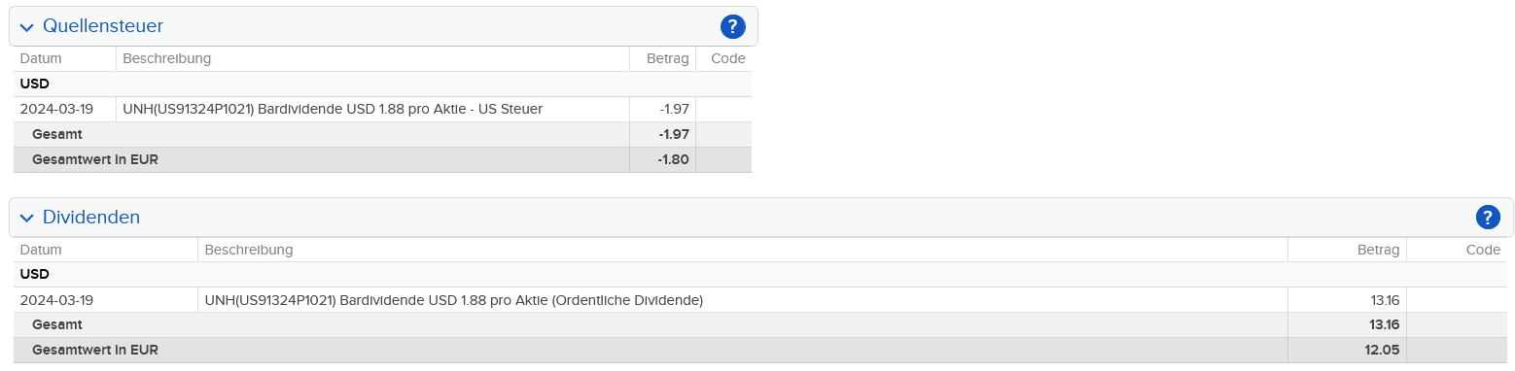
Task: Select Beschreibung column header in Dividenden table
Action: [x=249, y=250]
